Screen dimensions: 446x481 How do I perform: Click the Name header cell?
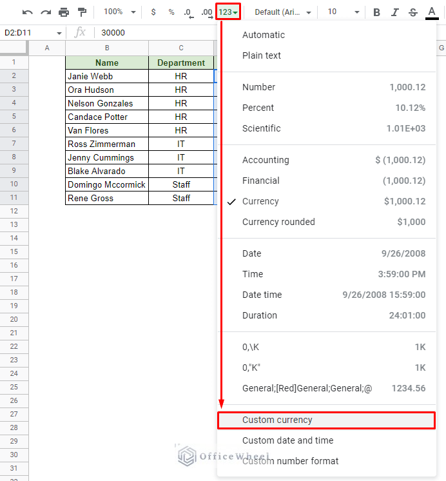[x=107, y=63]
